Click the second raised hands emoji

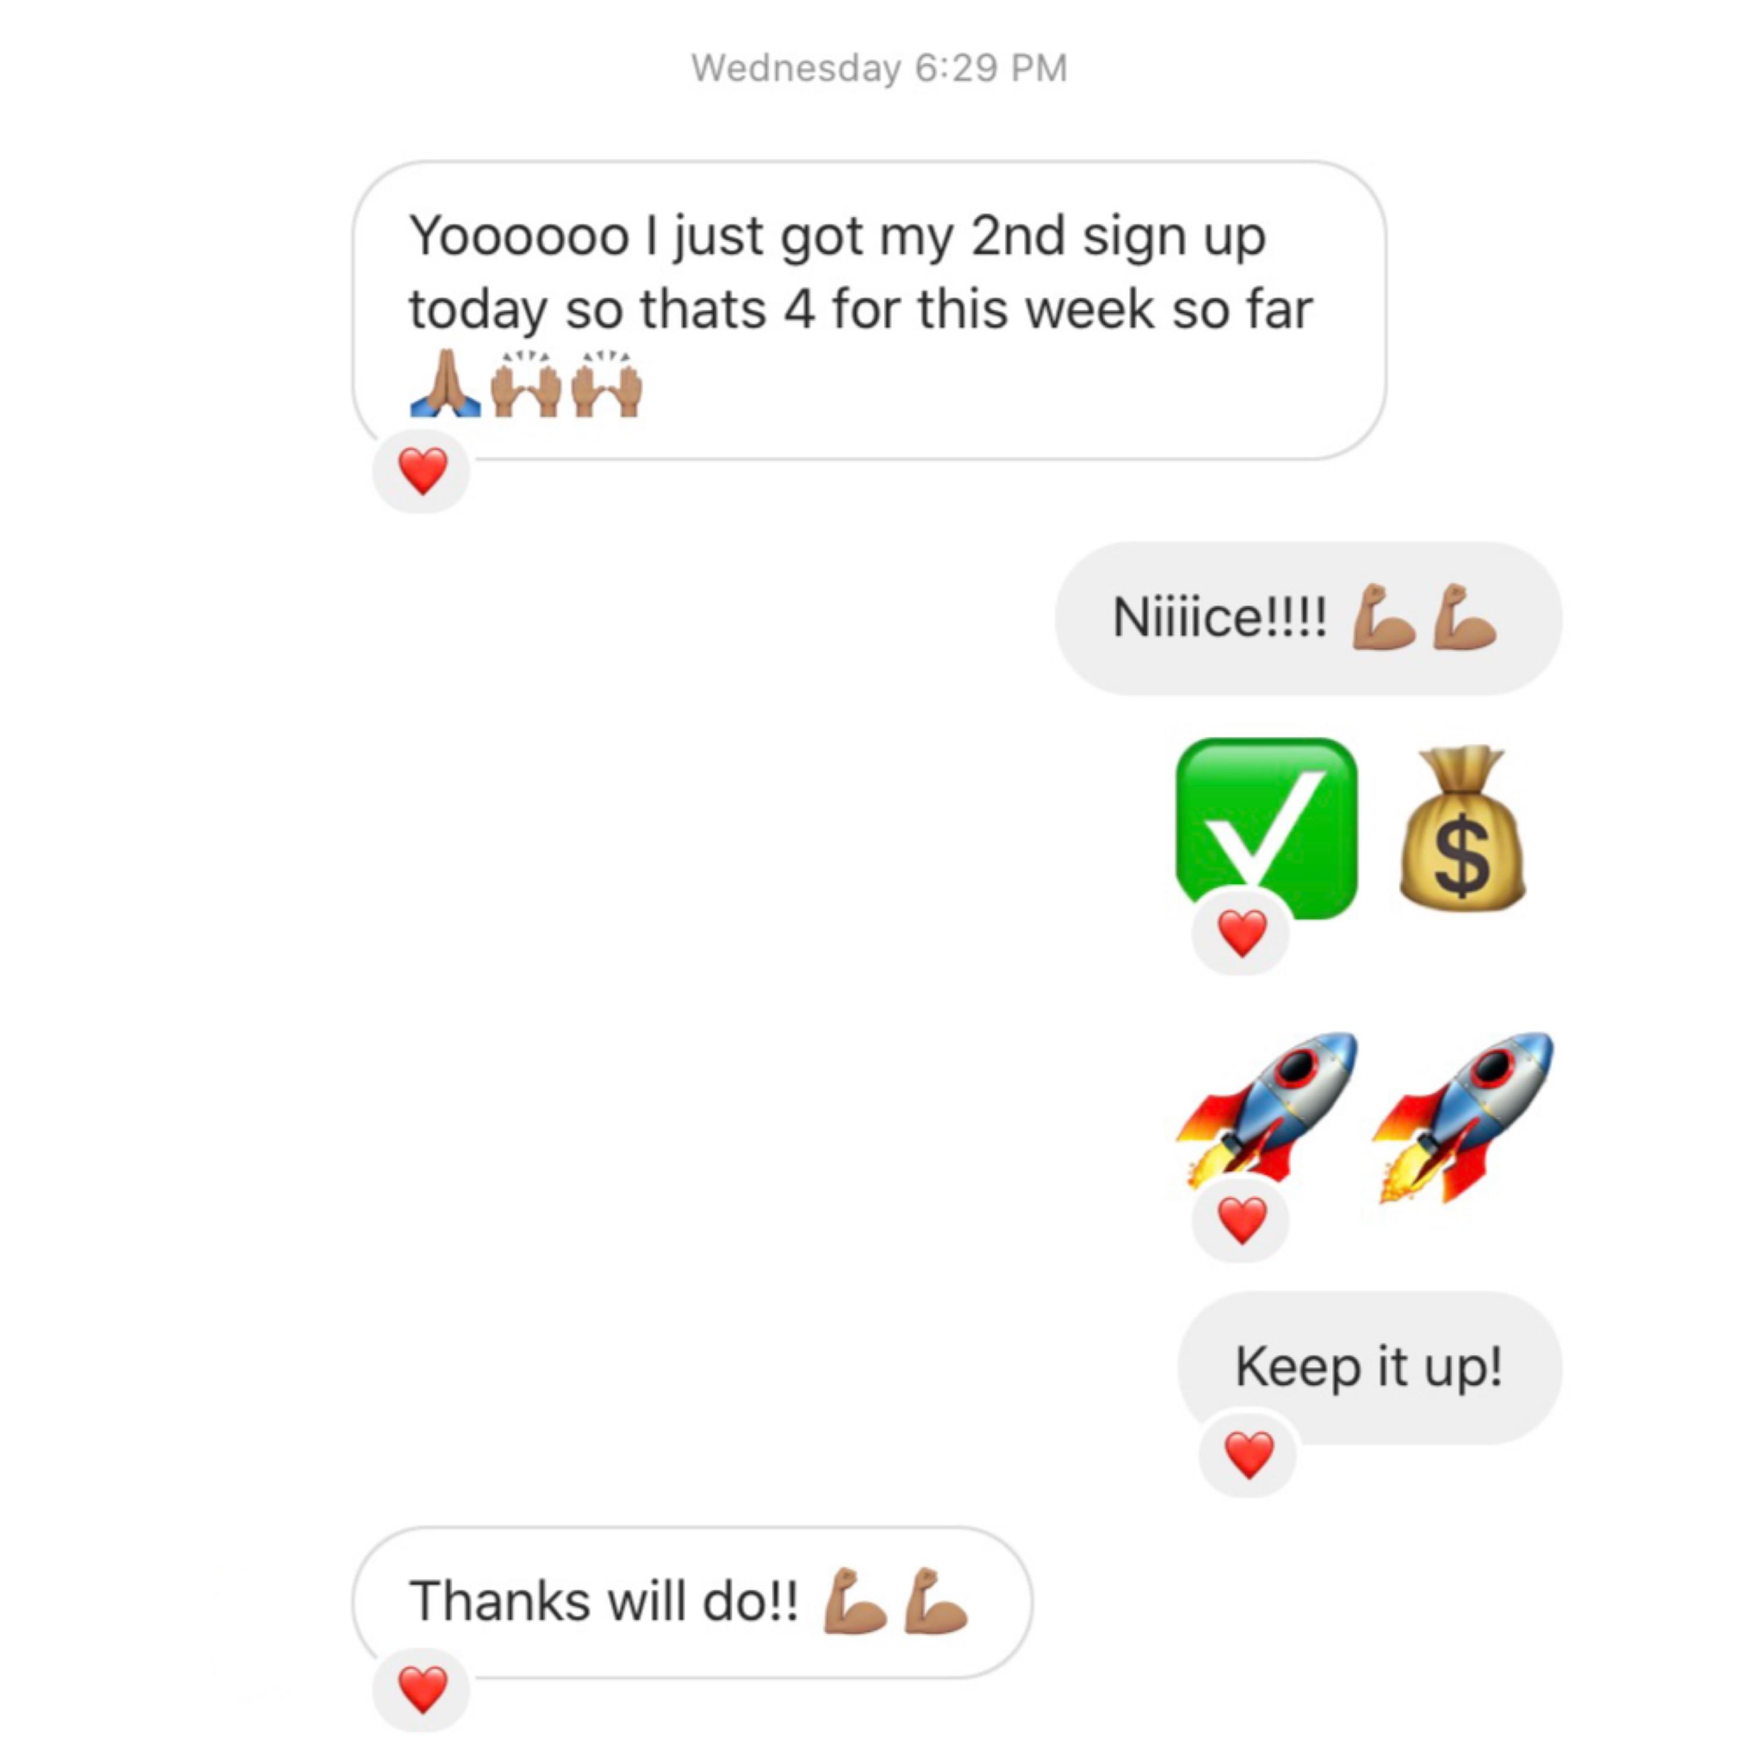[607, 384]
